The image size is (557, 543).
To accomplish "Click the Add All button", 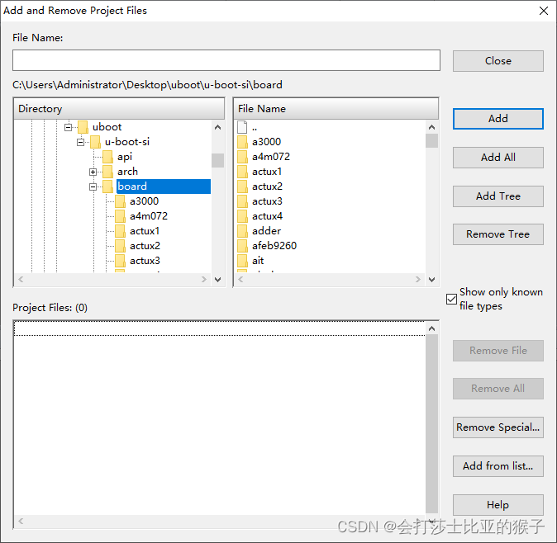I will pyautogui.click(x=497, y=157).
